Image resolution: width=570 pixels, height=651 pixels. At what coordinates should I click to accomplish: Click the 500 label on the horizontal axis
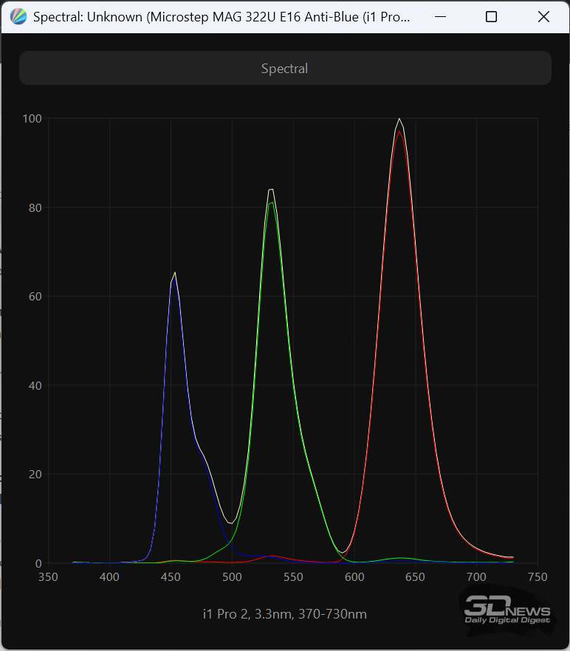click(232, 576)
